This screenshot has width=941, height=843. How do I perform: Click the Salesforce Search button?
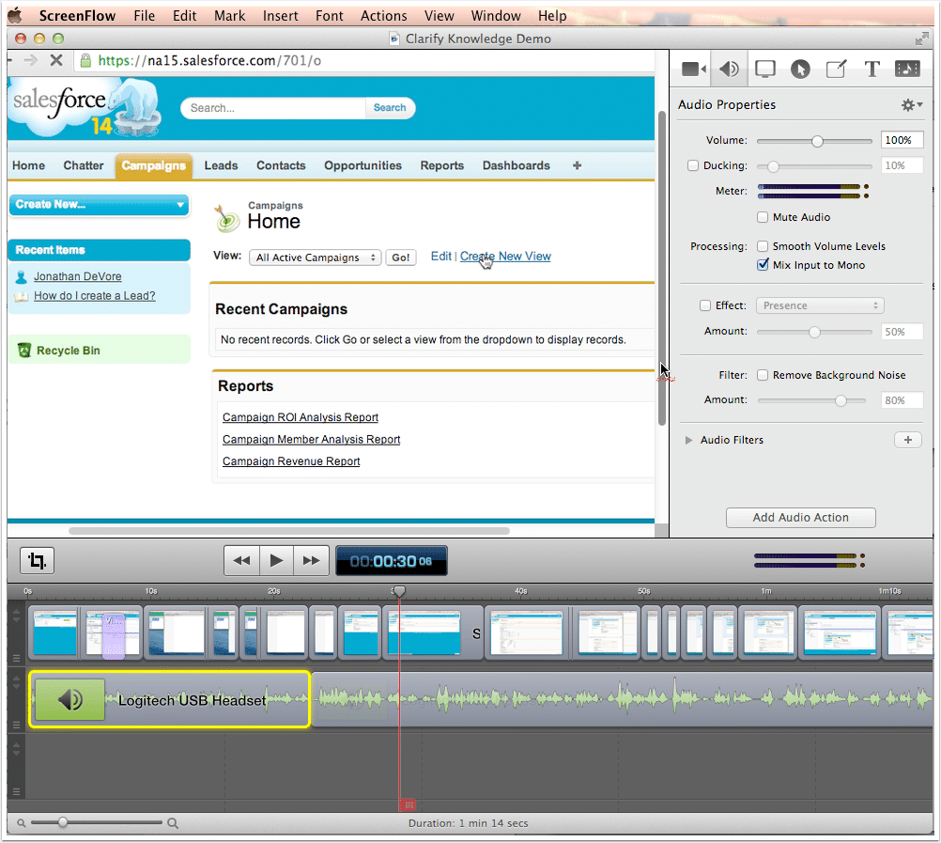[390, 107]
